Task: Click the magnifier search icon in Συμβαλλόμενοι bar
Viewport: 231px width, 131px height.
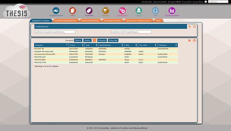Action: 194,27
